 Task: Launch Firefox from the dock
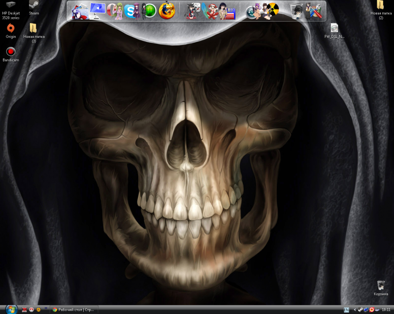point(167,11)
